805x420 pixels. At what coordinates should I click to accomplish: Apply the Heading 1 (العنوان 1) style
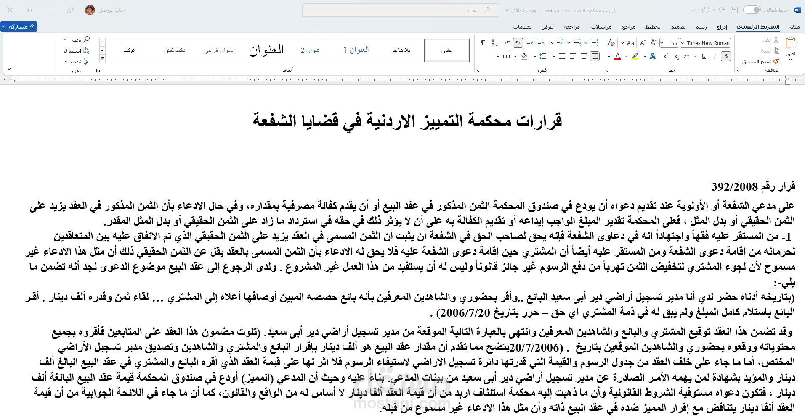point(356,50)
